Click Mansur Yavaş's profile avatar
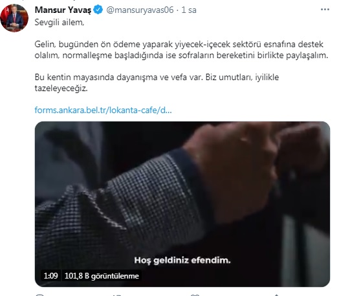339x296 pixels. pyautogui.click(x=14, y=18)
